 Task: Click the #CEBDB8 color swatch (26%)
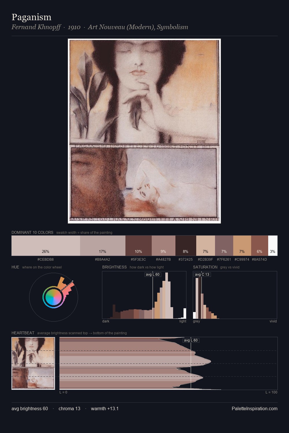46,246
